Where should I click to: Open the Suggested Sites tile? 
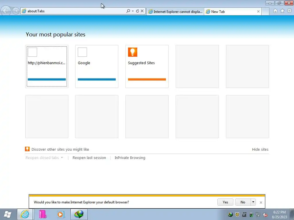click(x=147, y=66)
